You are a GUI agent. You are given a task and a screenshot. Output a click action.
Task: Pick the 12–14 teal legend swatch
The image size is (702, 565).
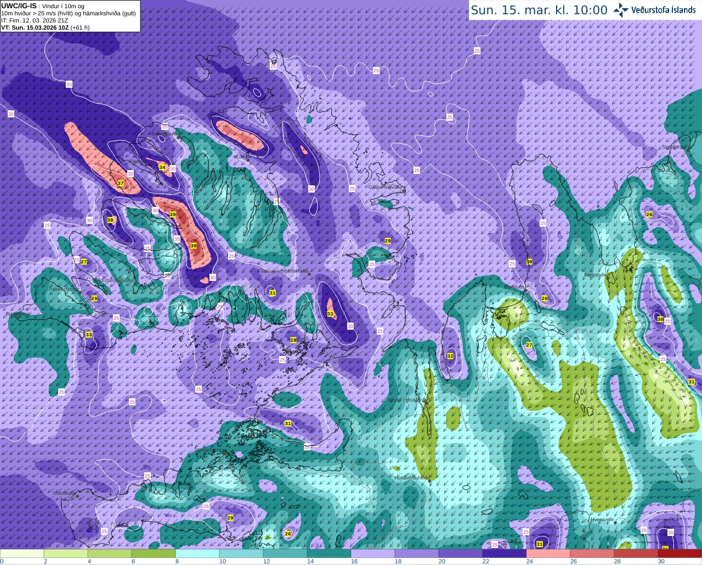tap(285, 554)
